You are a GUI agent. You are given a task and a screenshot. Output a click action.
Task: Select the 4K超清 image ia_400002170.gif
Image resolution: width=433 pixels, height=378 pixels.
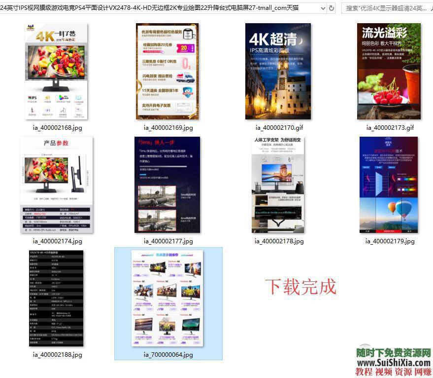pos(278,72)
